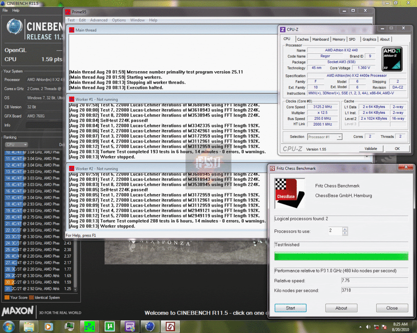Open the Prime95 Help menu
The width and height of the screenshot is (417, 333).
coord(153,20)
